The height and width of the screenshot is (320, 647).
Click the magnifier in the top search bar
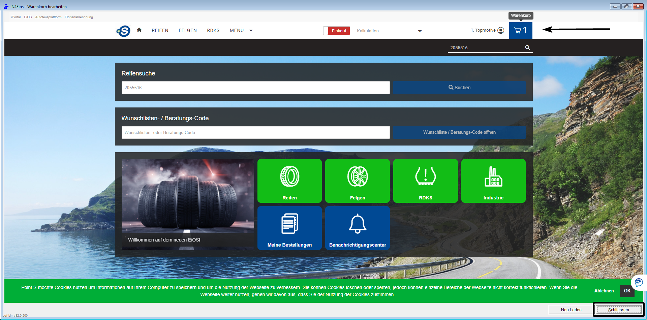pyautogui.click(x=527, y=47)
